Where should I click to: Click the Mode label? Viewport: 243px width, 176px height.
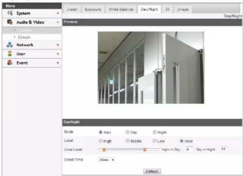[x=69, y=132]
